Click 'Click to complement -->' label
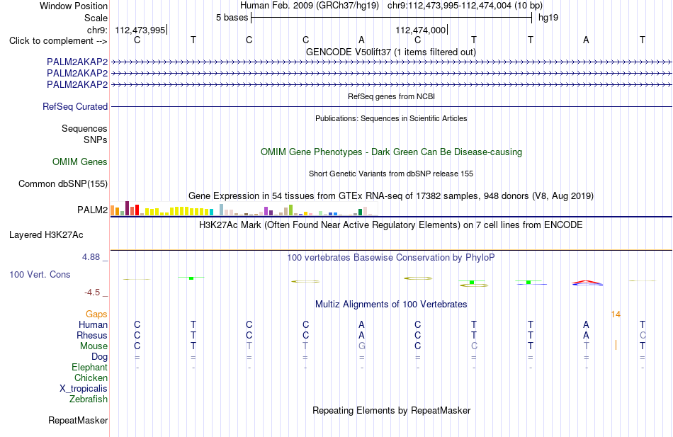The height and width of the screenshot is (437, 673). (x=58, y=41)
